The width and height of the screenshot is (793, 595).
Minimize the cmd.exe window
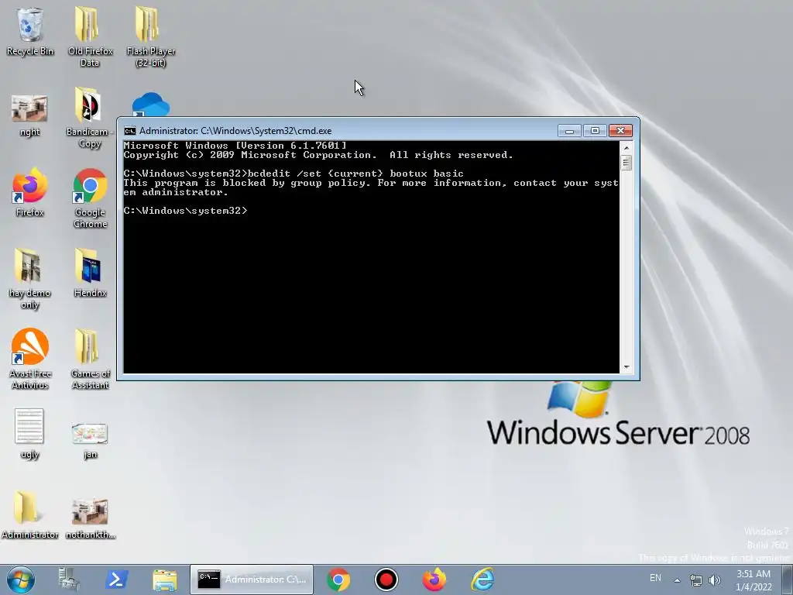click(x=569, y=131)
